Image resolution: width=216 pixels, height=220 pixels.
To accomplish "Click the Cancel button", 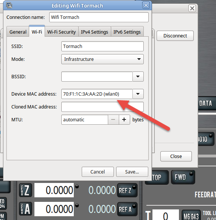I will (98, 172).
